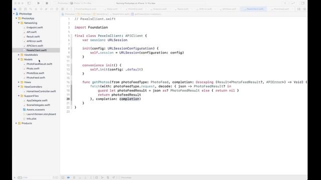
Task: Open the memory graph debugger
Action: (x=102, y=177)
